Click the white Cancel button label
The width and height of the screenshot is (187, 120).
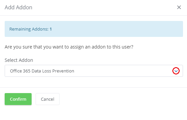pos(48,99)
